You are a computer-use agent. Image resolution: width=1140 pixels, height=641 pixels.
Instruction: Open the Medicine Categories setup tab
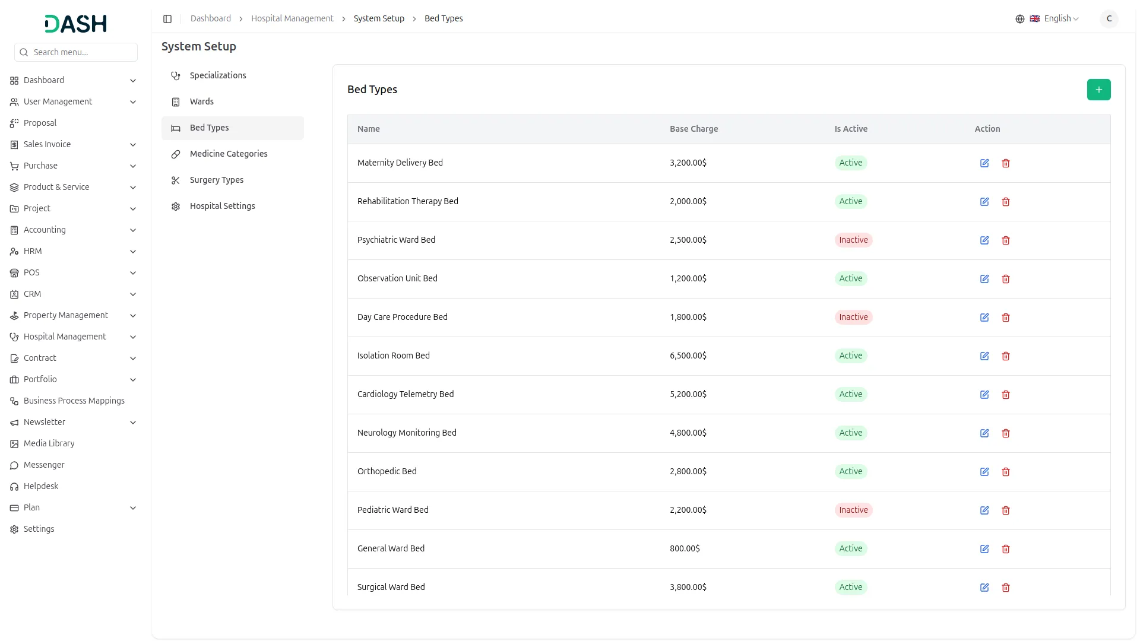(x=228, y=154)
